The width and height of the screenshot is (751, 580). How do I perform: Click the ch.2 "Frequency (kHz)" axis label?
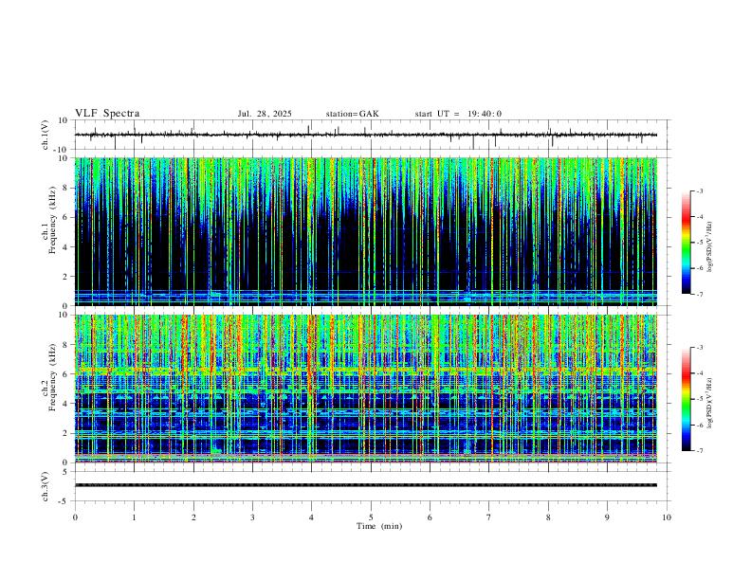[x=52, y=376]
